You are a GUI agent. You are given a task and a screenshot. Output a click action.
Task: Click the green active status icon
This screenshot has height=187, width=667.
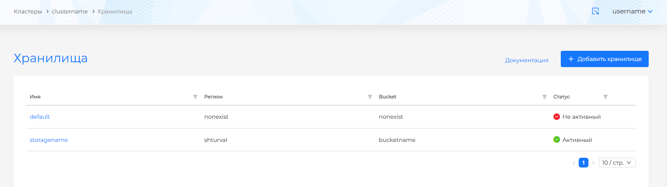click(557, 140)
